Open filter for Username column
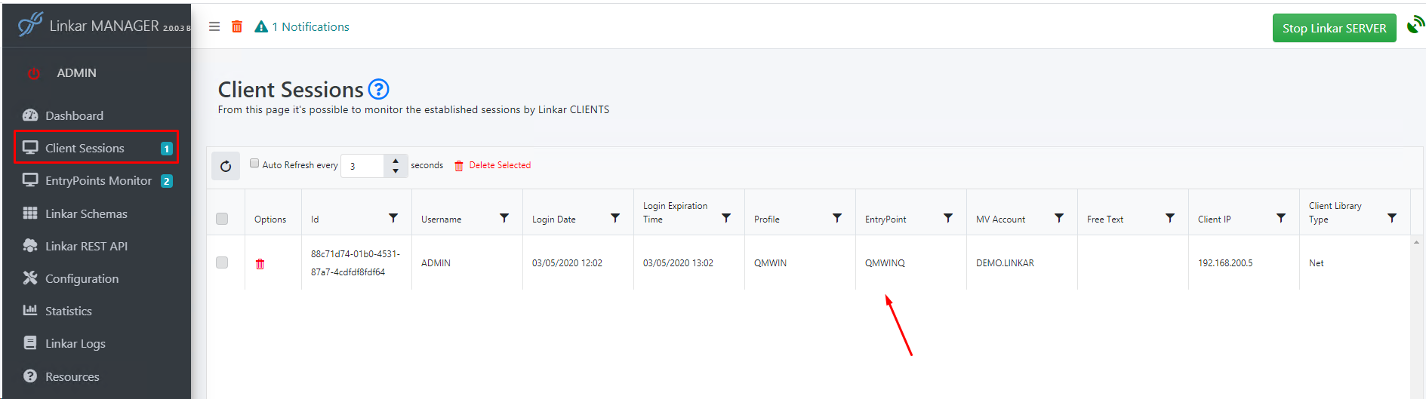 [x=504, y=218]
